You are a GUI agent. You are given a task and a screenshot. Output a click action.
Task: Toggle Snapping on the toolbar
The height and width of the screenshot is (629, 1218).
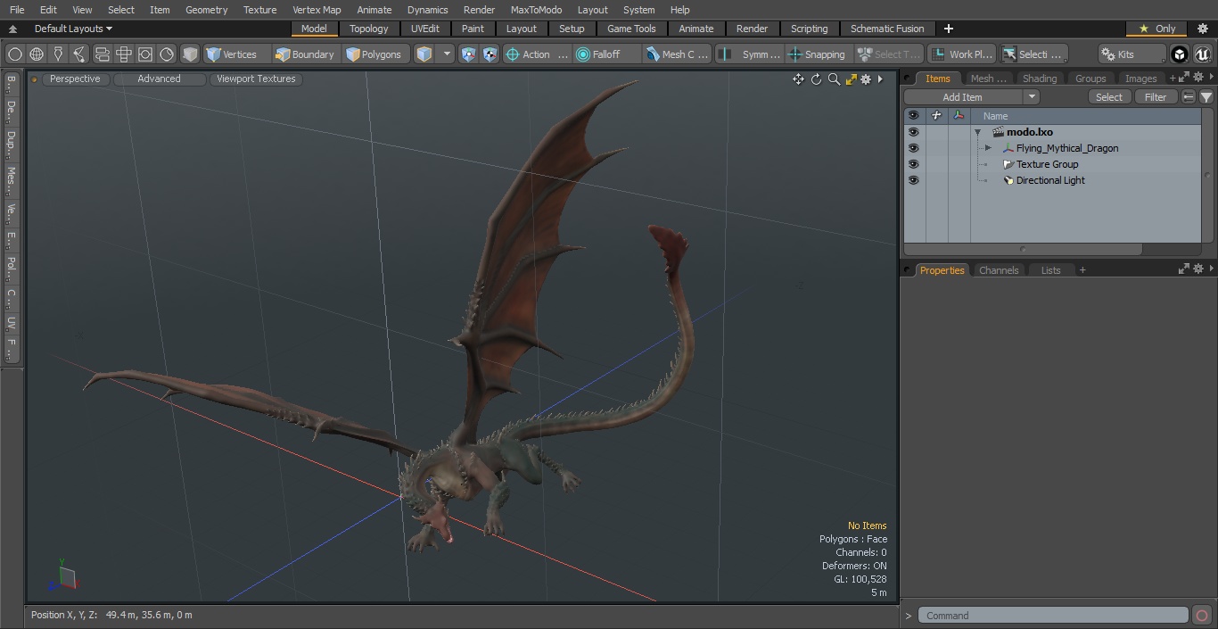(x=817, y=54)
